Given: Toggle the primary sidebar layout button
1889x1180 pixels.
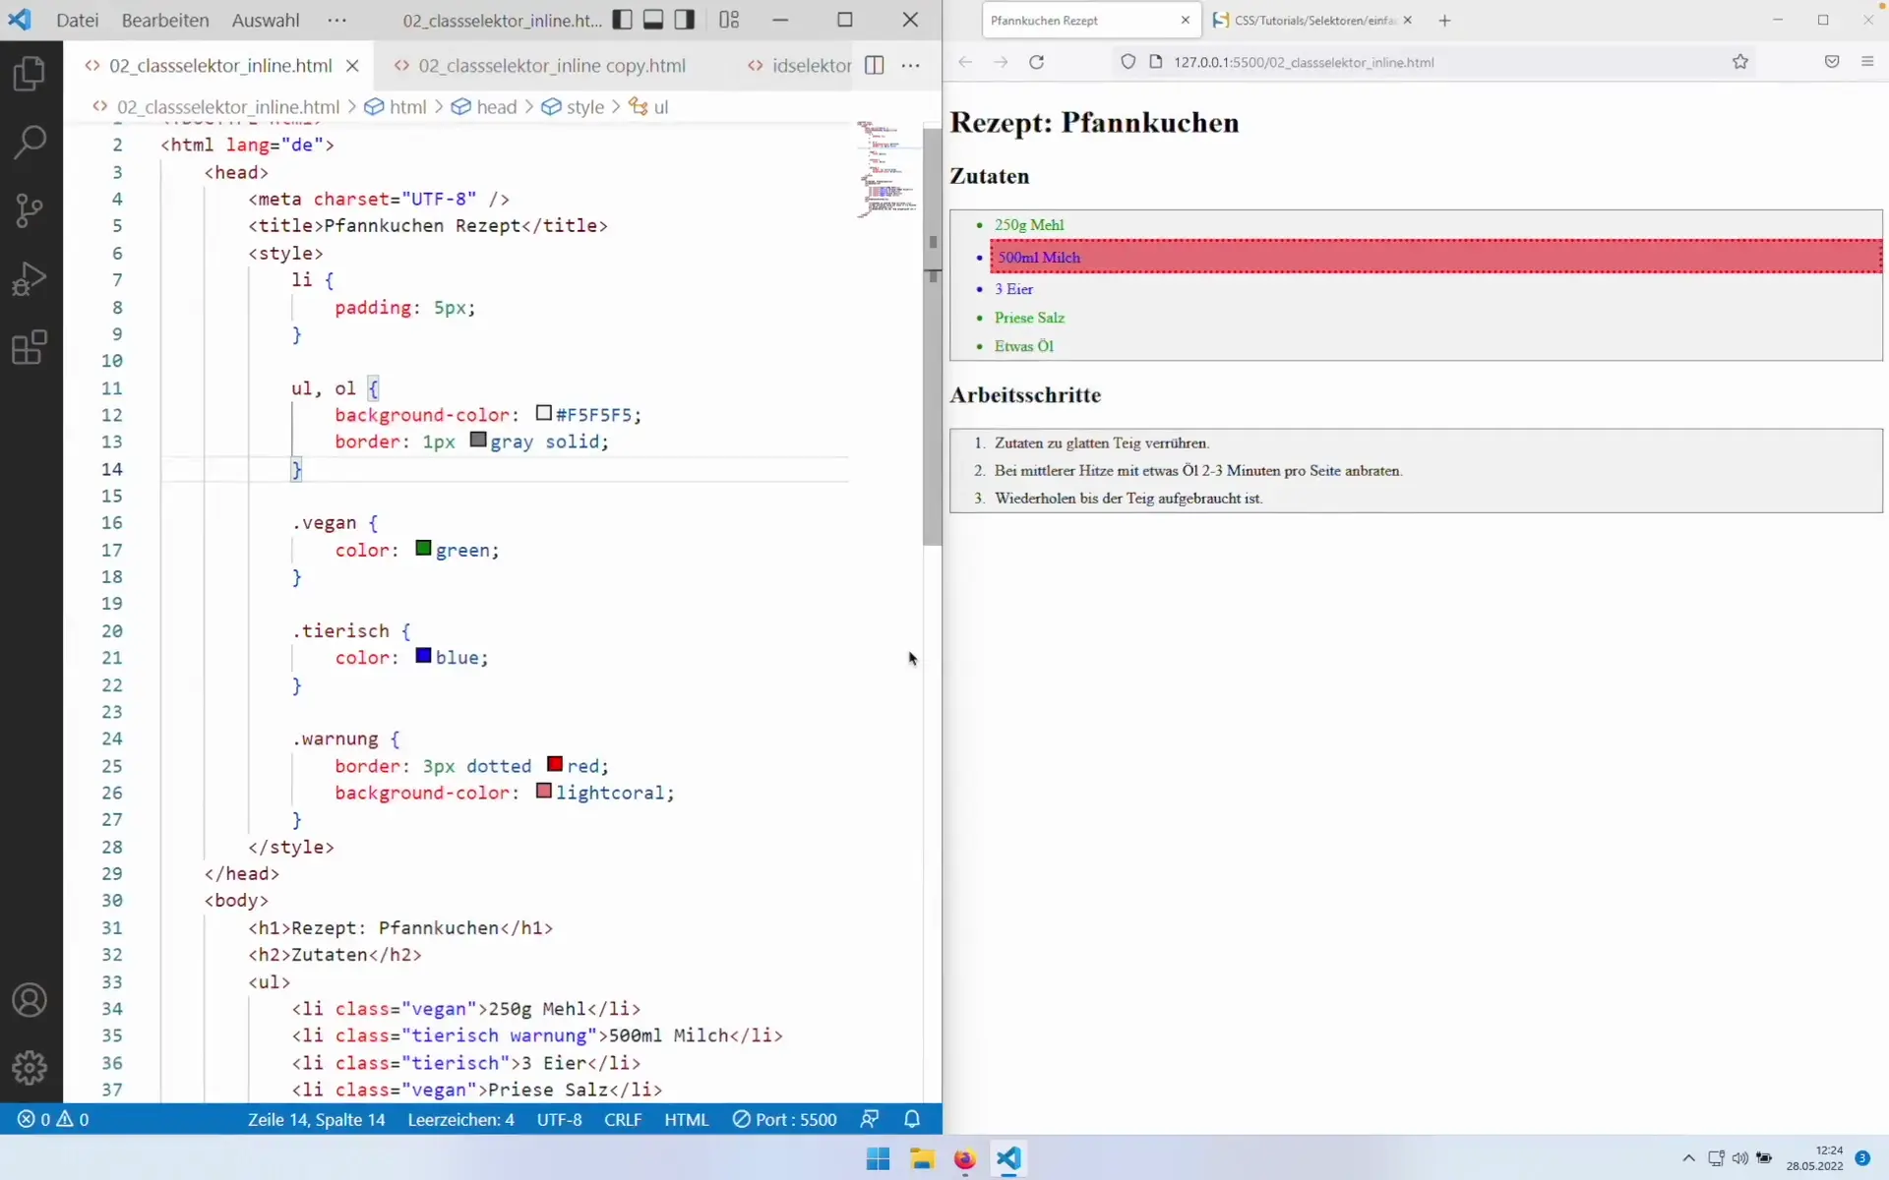Looking at the screenshot, I should pos(622,20).
